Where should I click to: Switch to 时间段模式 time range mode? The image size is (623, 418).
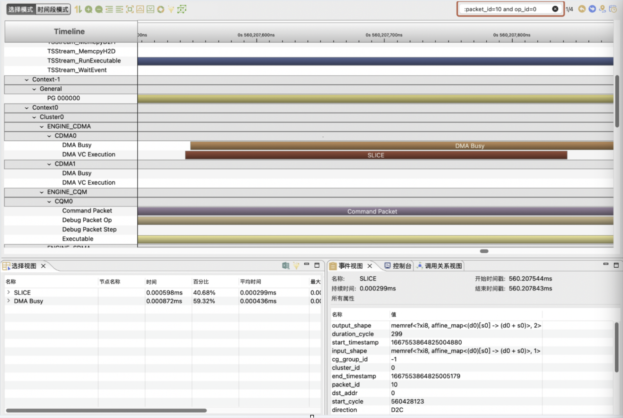click(53, 9)
